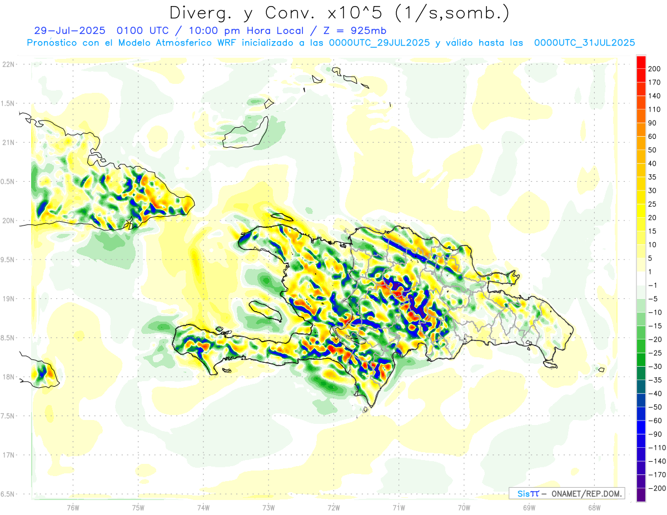Image resolution: width=667 pixels, height=515 pixels.
Task: Click the colorbar value '-110'
Action: (658, 448)
